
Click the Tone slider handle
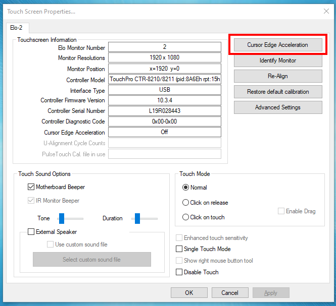click(62, 218)
